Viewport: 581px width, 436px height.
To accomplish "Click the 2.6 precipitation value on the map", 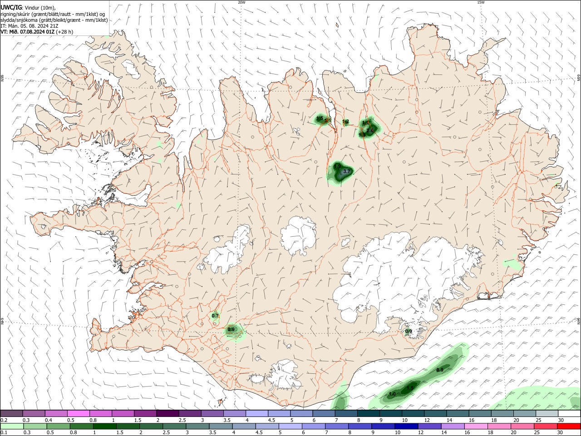I will coord(370,130).
